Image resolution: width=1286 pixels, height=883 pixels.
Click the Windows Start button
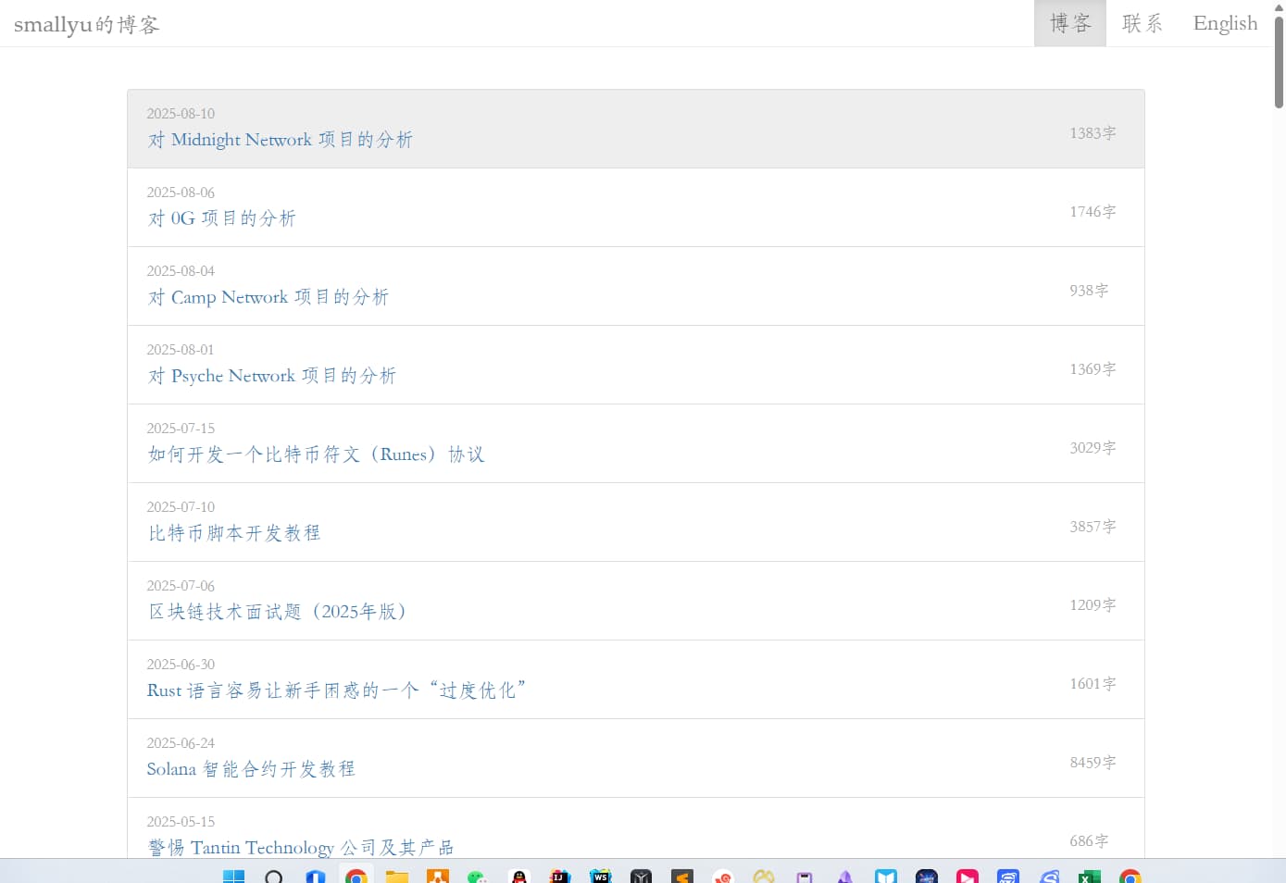point(233,876)
